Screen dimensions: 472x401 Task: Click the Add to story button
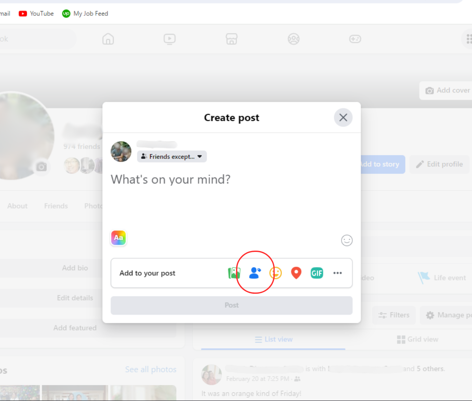click(x=382, y=164)
